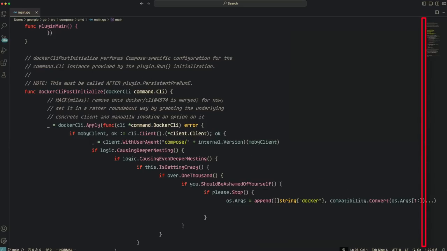This screenshot has width=447, height=251.
Task: Select the georgio breadcrumb segment
Action: [x=32, y=20]
